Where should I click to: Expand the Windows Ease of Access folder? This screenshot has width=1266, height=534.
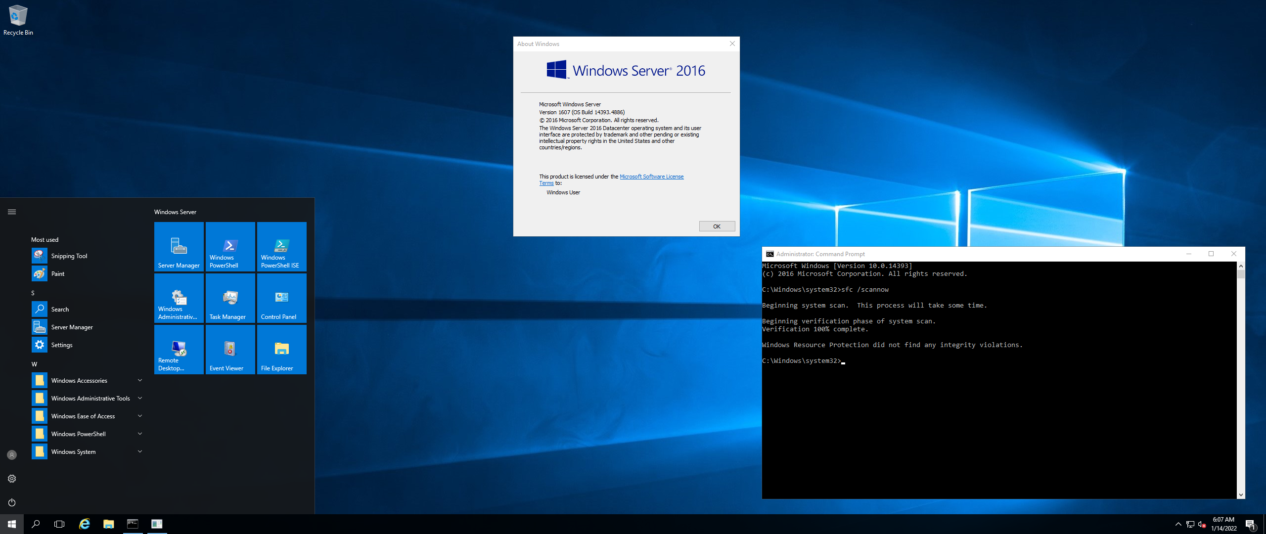point(87,416)
